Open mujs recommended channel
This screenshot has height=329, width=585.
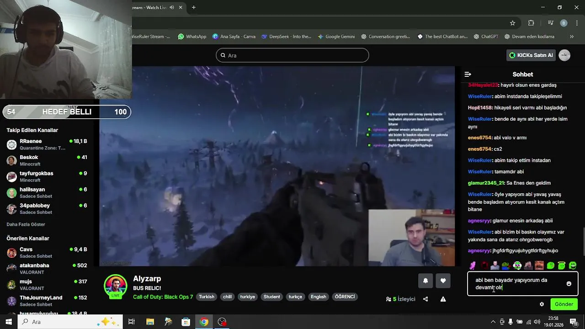click(46, 285)
